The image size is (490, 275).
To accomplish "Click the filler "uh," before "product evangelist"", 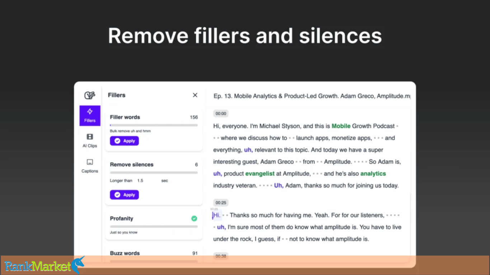I will click(218, 174).
